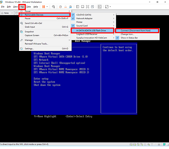This screenshot has width=169, height=149.
Task: Click the wrench icon beside Manage
Action: 22,40
